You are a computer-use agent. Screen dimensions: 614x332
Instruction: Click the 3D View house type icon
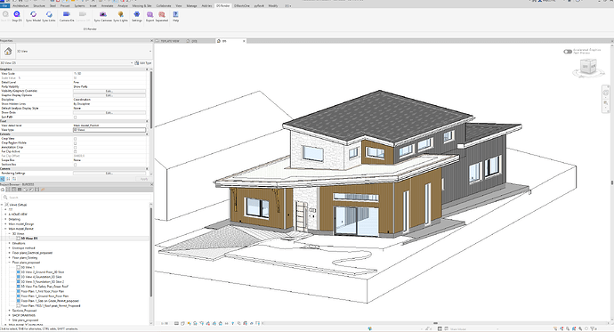click(x=8, y=52)
